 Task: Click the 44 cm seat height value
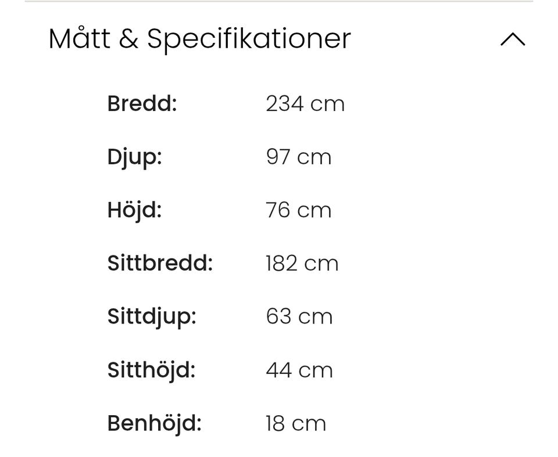[299, 370]
